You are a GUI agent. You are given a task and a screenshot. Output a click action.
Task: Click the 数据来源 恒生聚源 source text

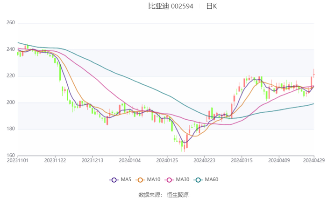(163, 195)
